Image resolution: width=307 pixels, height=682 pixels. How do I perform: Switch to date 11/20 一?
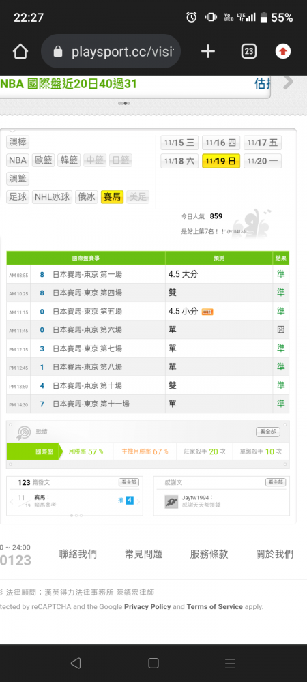pyautogui.click(x=263, y=161)
